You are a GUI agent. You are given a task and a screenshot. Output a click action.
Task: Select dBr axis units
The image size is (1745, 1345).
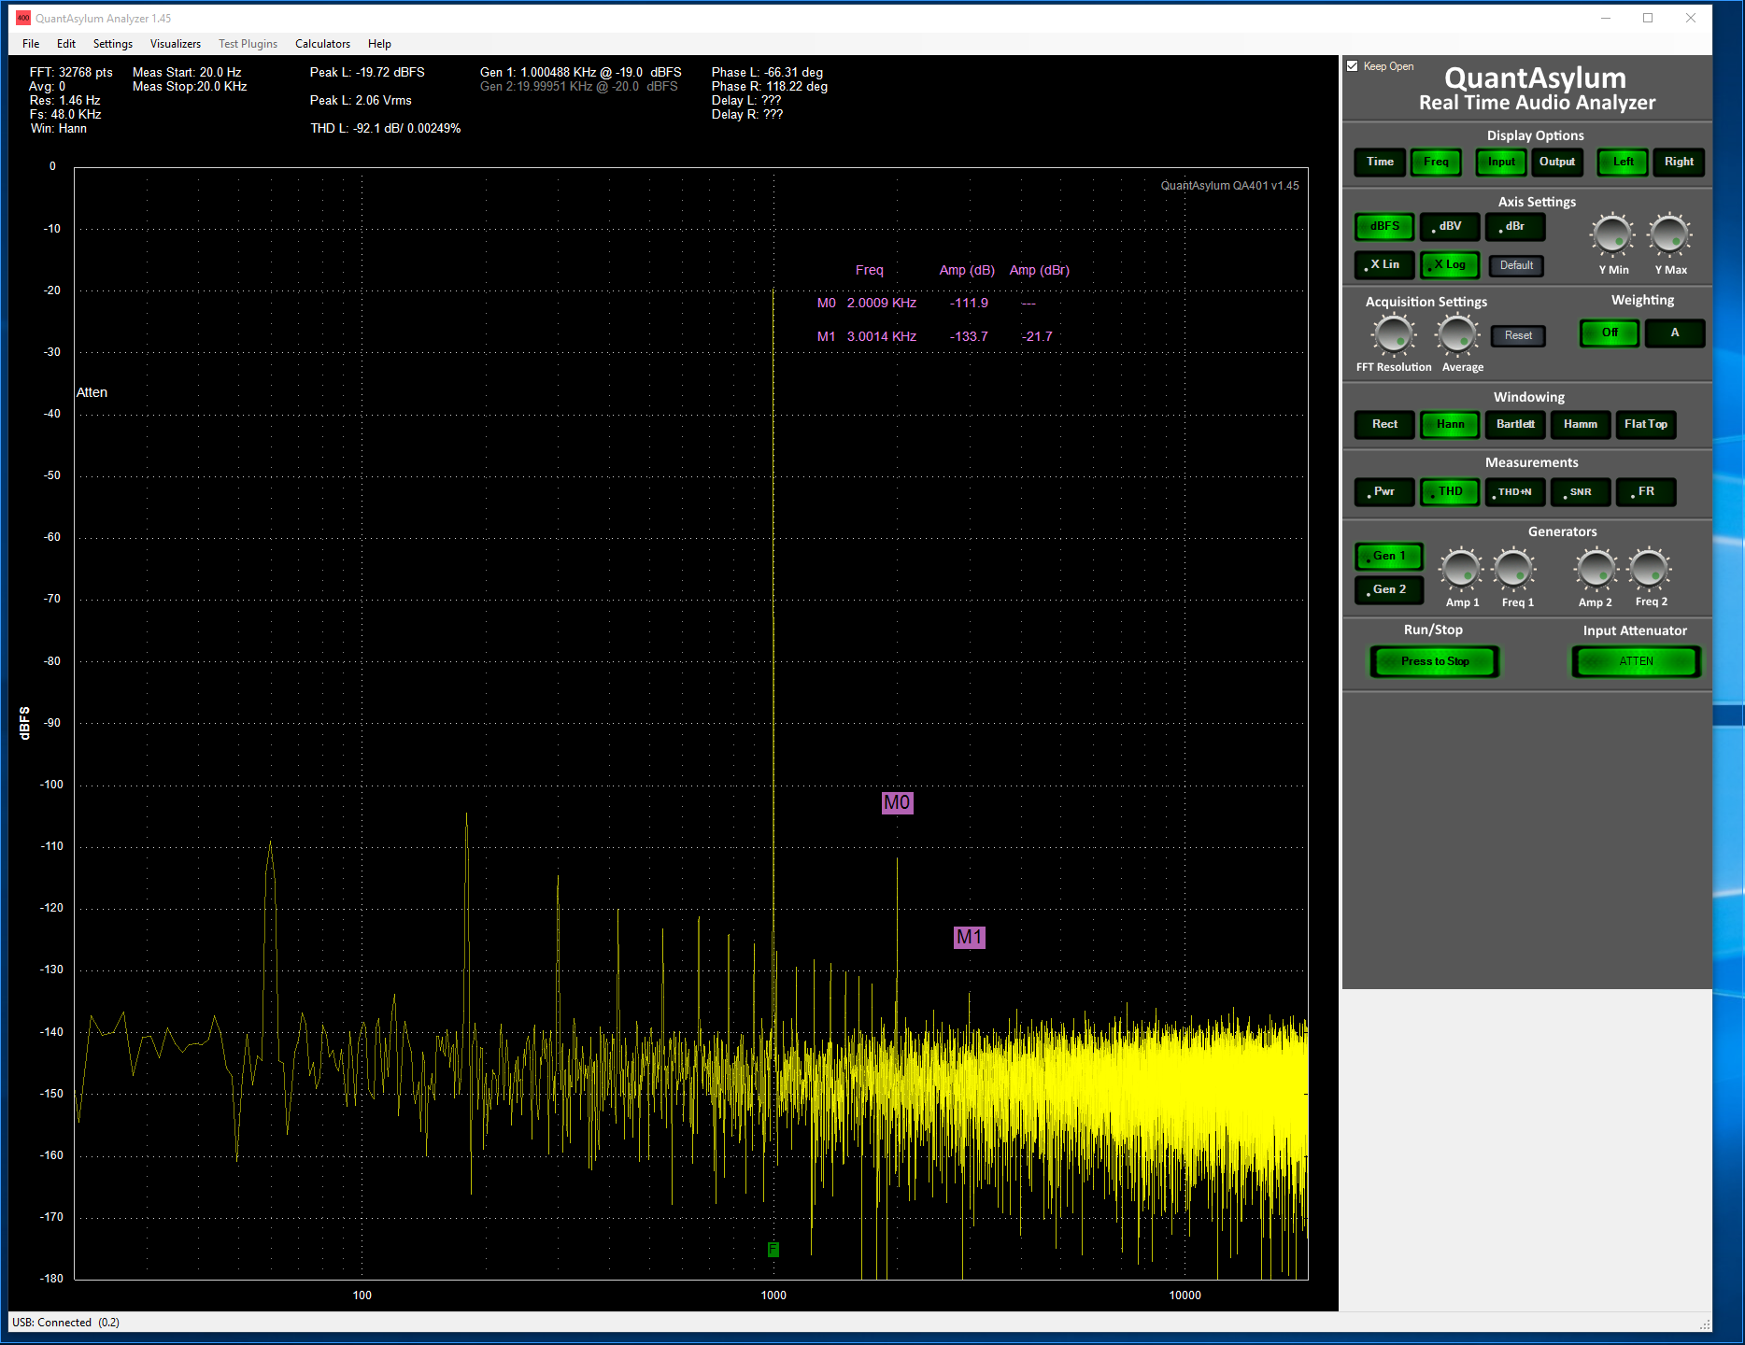tap(1515, 226)
